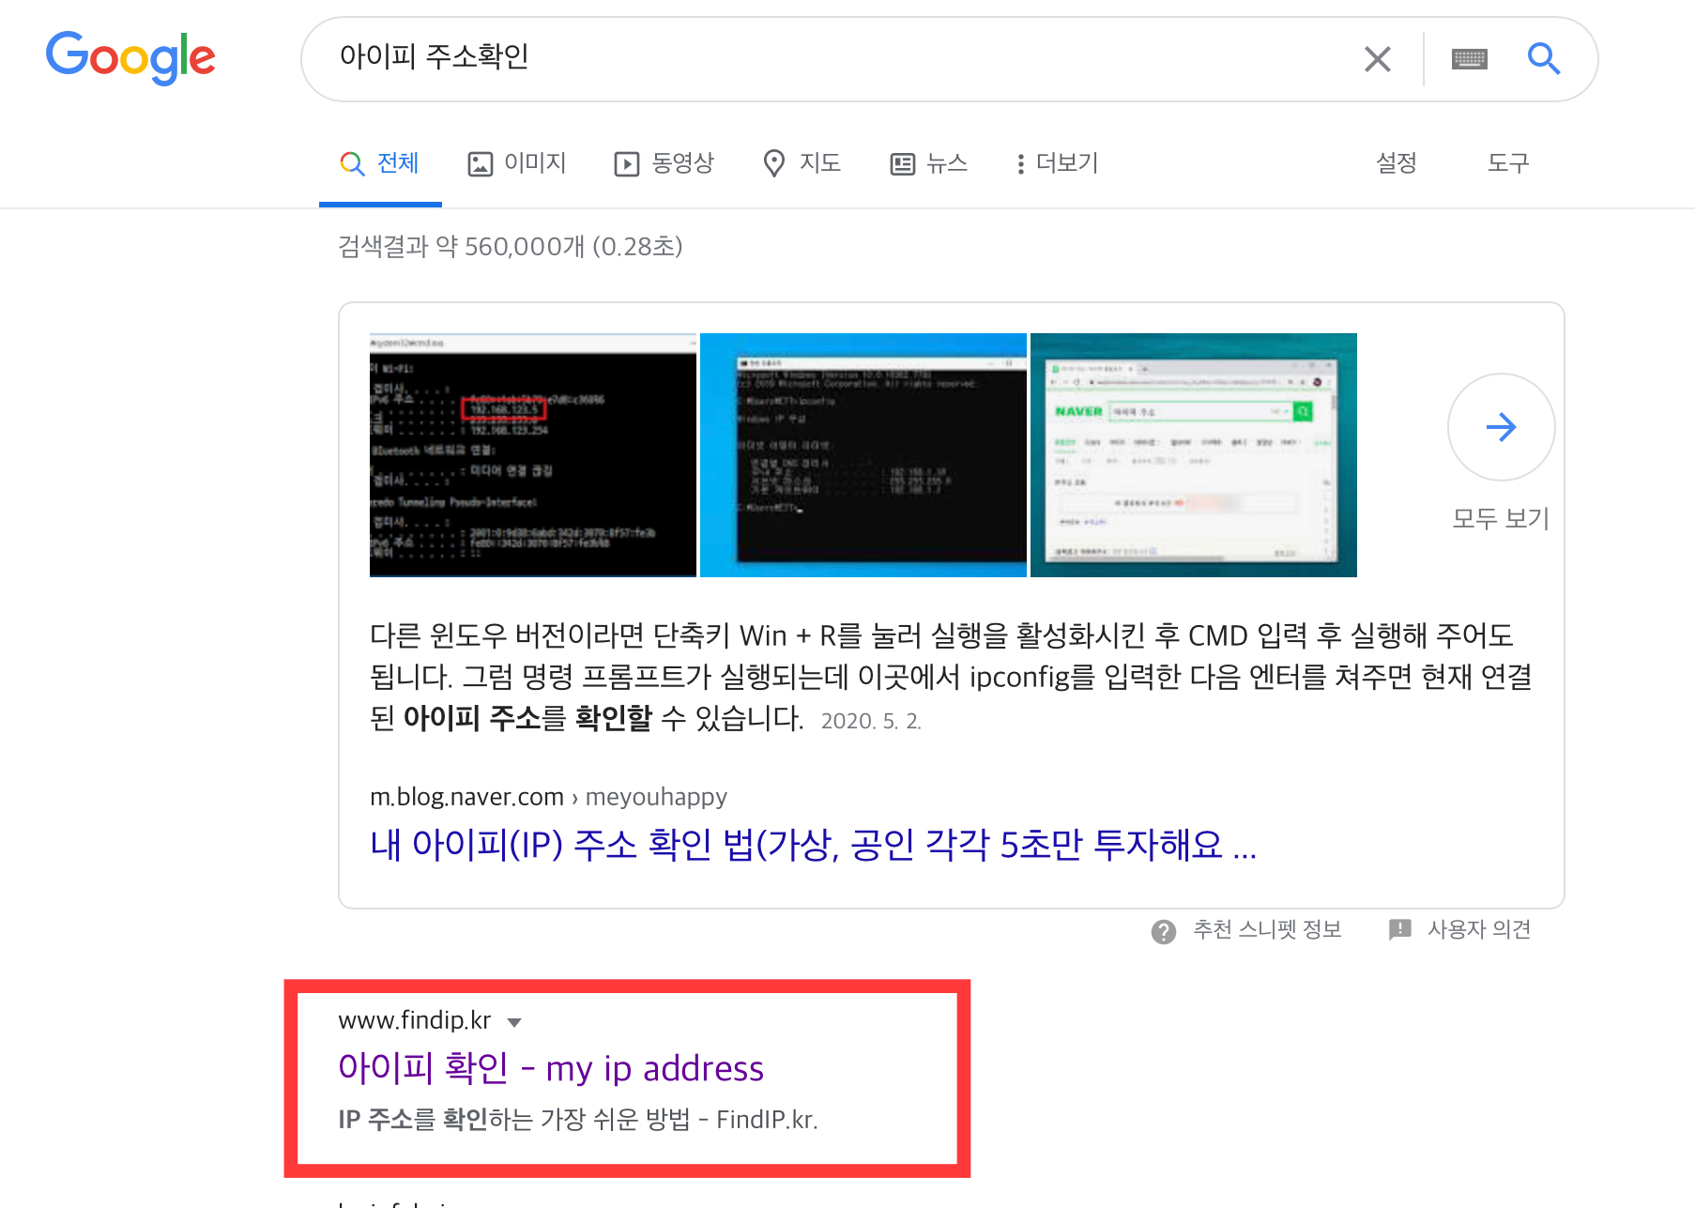Switch to the 지도 tab

(x=802, y=163)
